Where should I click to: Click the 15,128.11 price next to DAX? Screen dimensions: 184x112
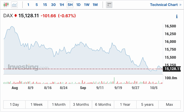29,16
